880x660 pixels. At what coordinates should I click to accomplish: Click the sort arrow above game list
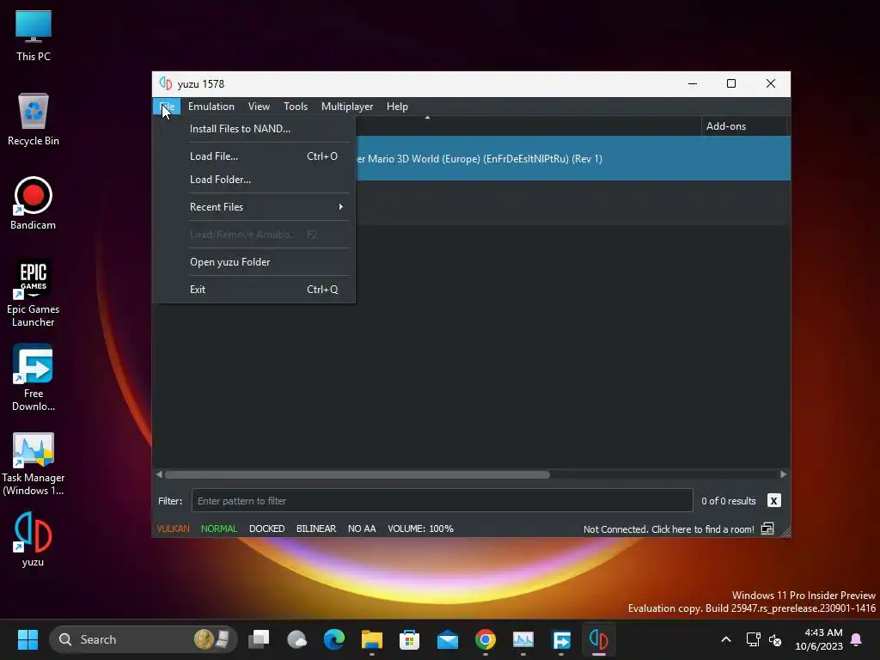tap(428, 118)
